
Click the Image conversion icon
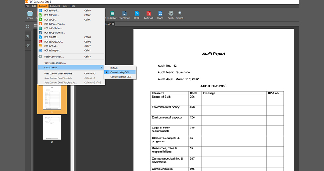coord(160,15)
